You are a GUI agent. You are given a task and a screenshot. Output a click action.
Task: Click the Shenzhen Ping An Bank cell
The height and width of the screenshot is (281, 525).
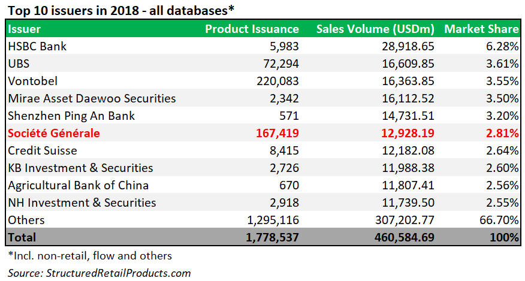click(71, 116)
